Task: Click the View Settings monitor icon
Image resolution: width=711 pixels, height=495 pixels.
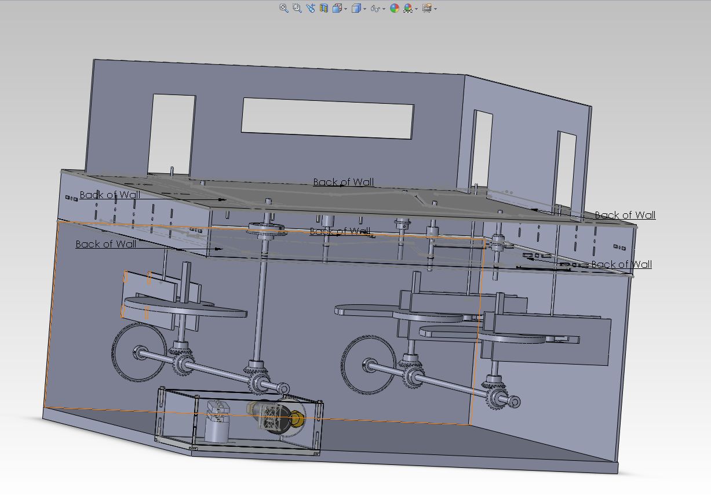Action: (427, 8)
